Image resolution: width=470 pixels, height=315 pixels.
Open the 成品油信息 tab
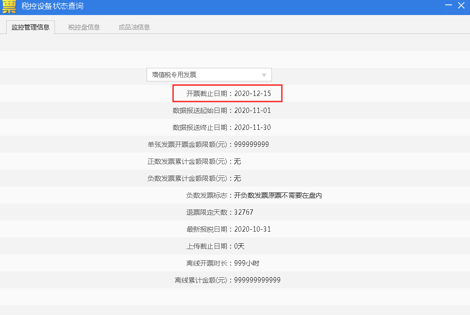133,27
